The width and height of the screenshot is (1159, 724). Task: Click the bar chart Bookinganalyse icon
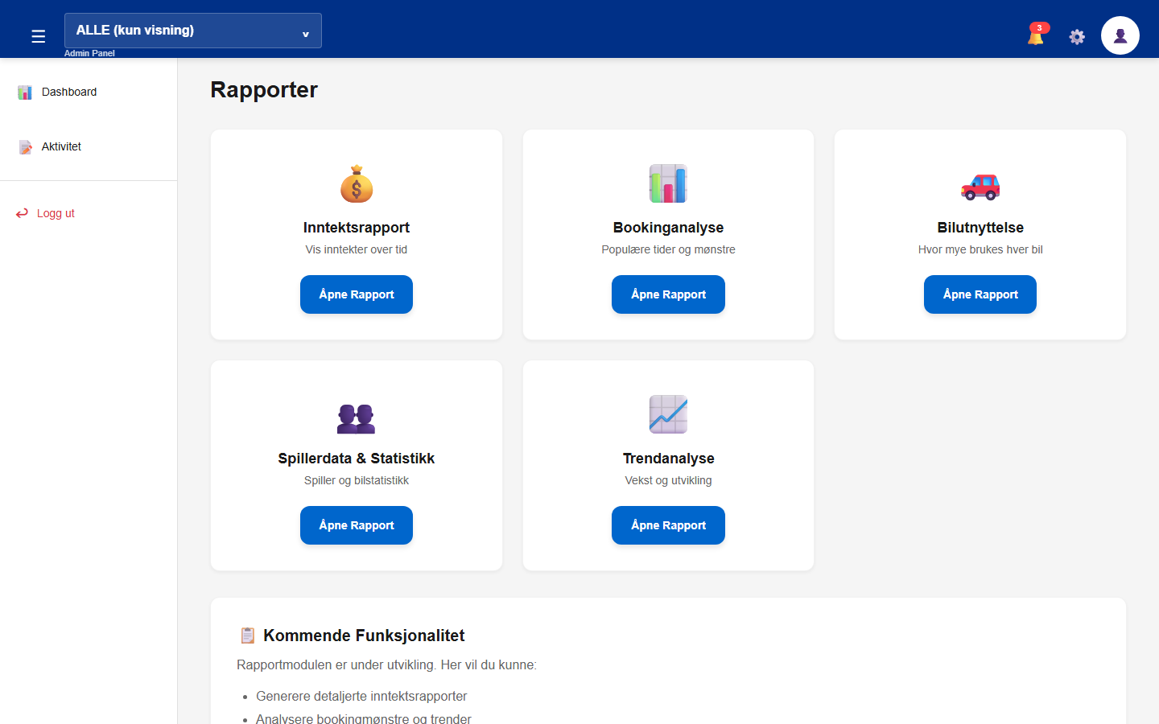point(668,183)
